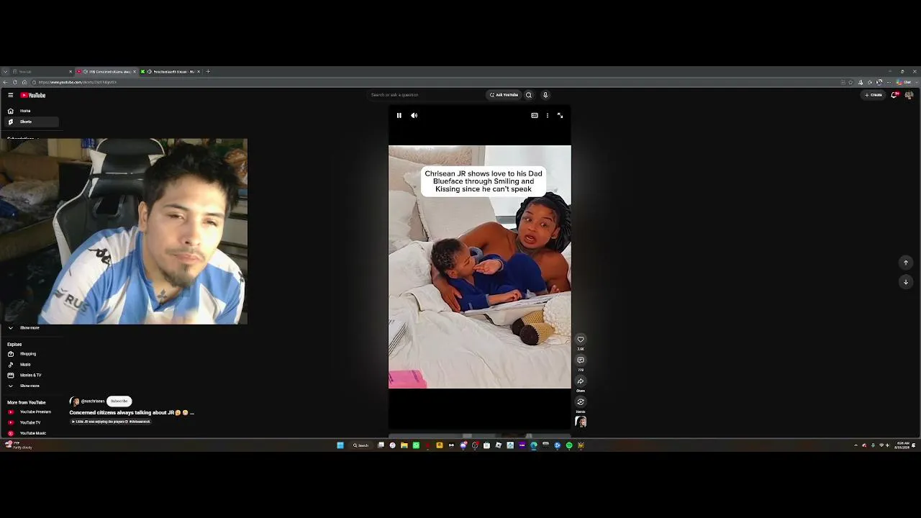Screen dimensions: 921x518
Task: Open the browser tab list dropdown
Action: point(5,72)
